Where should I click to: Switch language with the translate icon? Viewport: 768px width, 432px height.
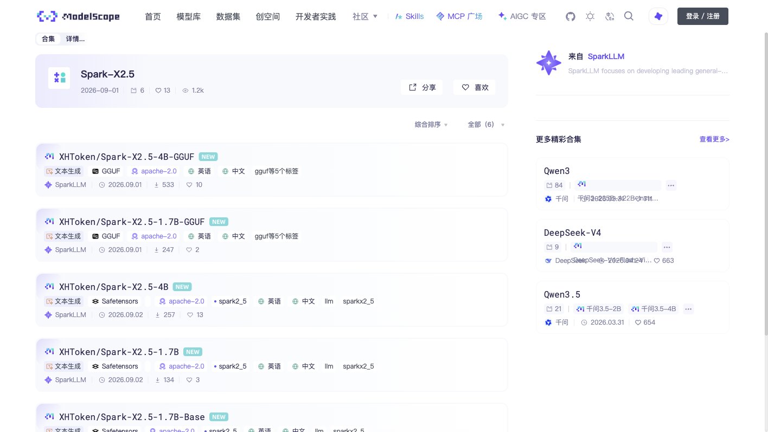click(610, 16)
